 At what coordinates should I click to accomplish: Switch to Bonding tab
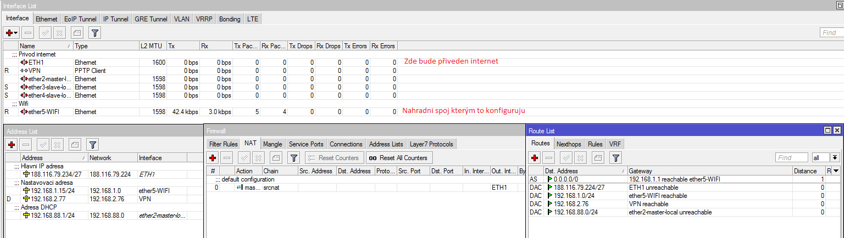pyautogui.click(x=230, y=19)
